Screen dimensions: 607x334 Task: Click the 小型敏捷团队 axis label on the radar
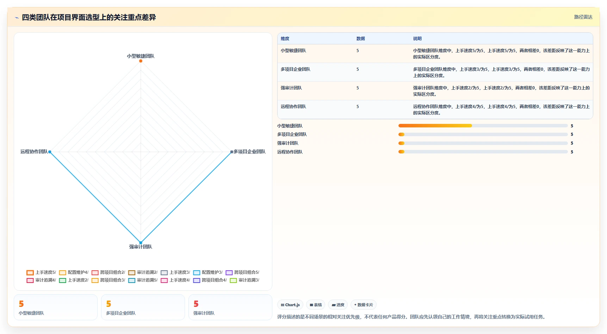141,56
